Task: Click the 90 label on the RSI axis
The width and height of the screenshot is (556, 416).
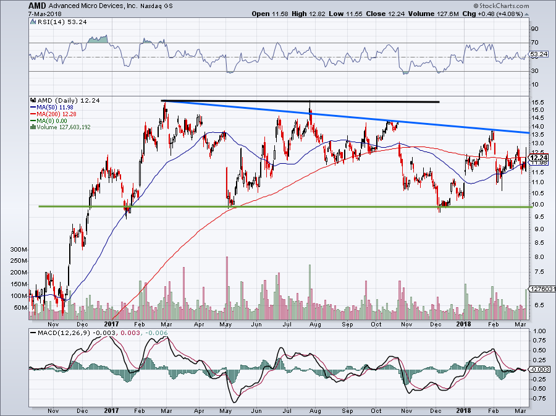Action: pos(534,28)
